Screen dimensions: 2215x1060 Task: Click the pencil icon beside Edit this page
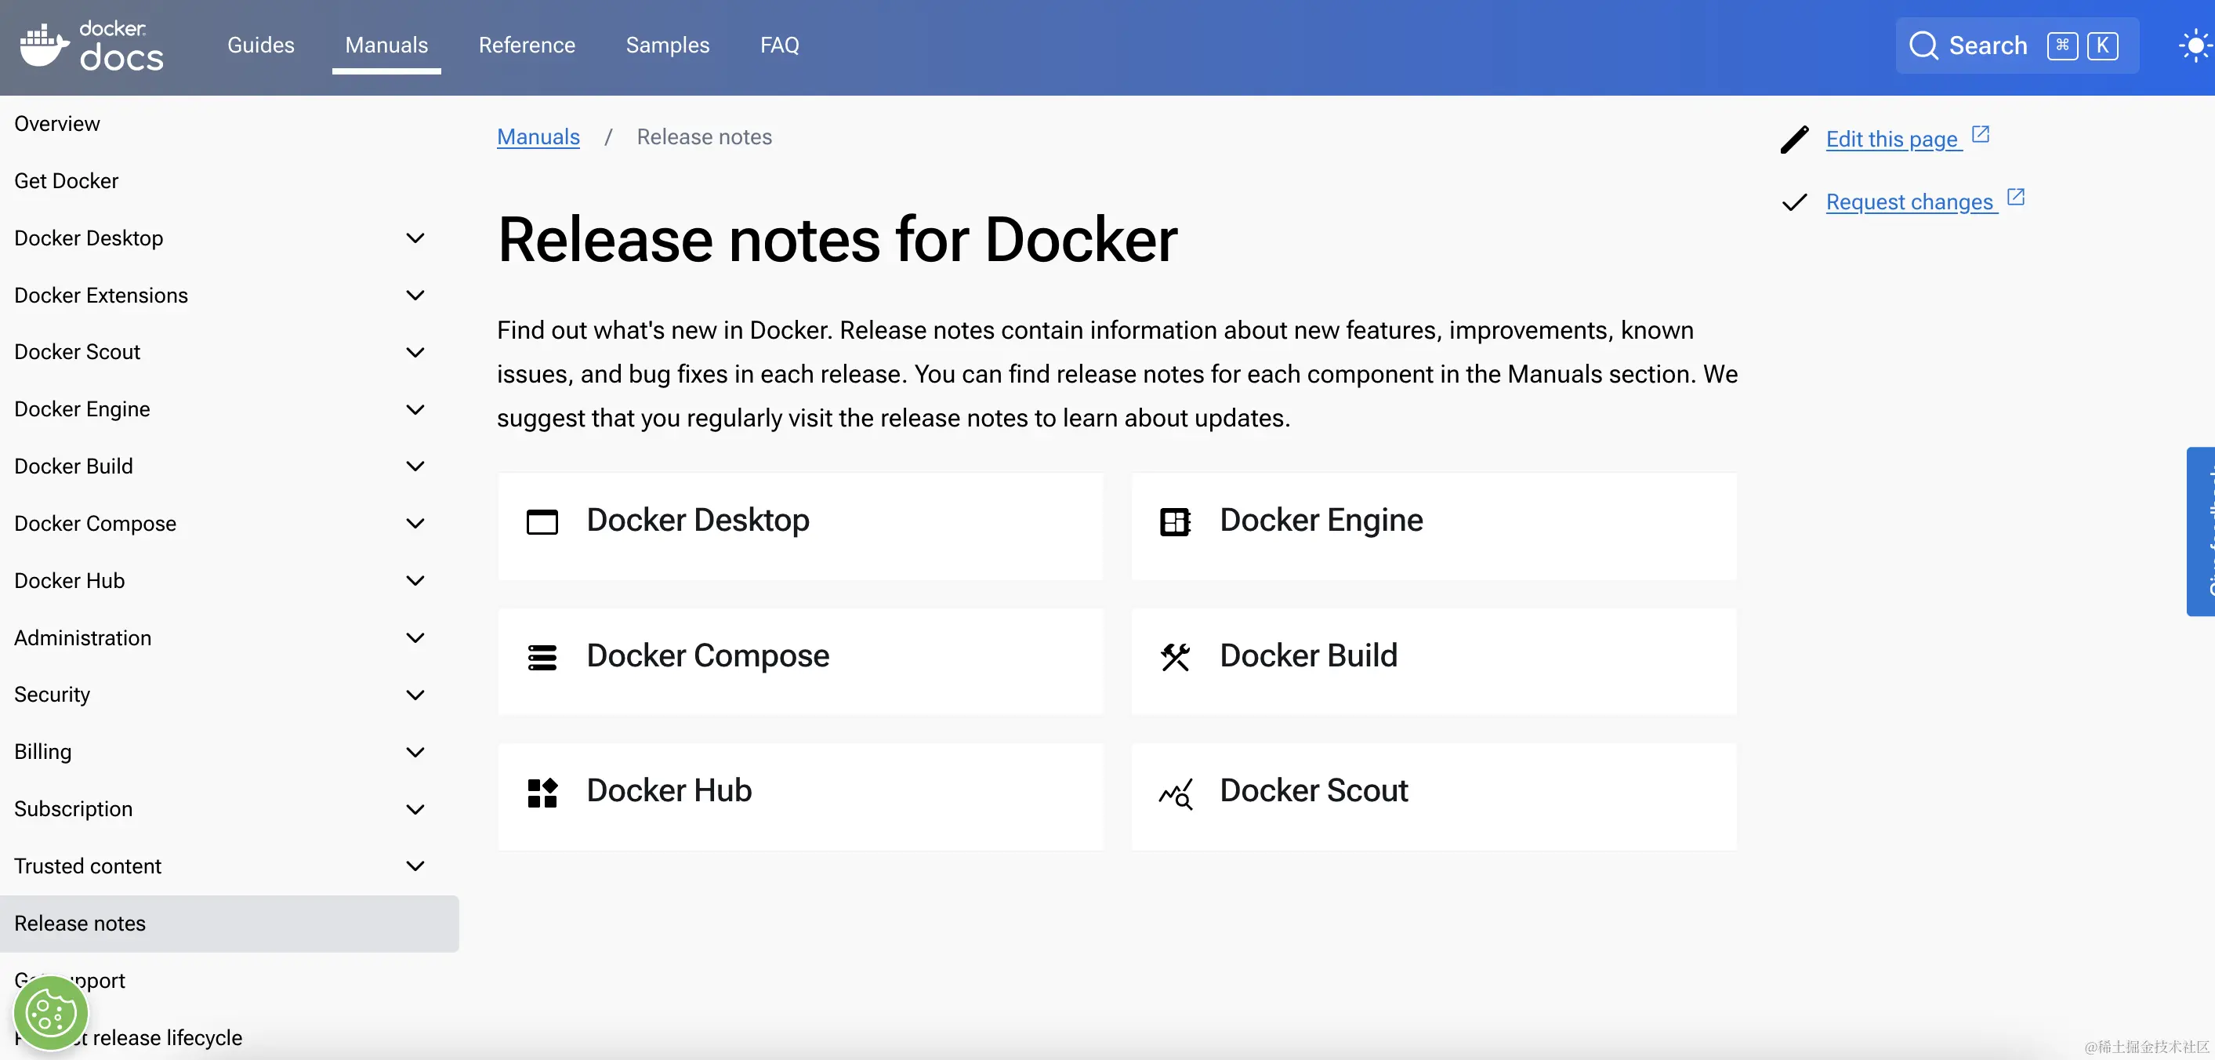[1795, 140]
